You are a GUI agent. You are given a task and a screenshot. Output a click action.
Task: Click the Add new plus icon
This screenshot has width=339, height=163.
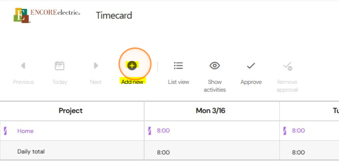pyautogui.click(x=132, y=66)
